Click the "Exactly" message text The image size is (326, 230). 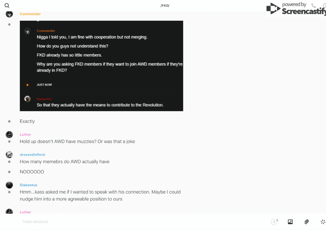[27, 121]
